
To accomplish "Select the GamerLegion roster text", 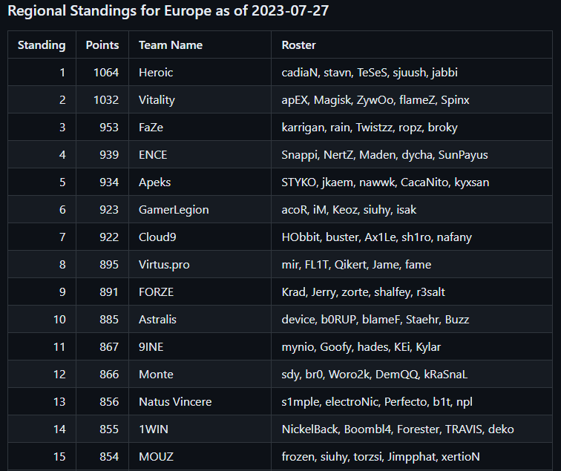I will coord(349,210).
